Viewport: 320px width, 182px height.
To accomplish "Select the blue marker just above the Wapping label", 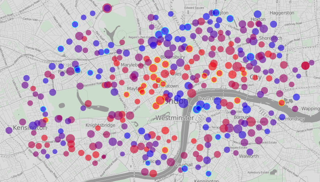I will [296, 97].
